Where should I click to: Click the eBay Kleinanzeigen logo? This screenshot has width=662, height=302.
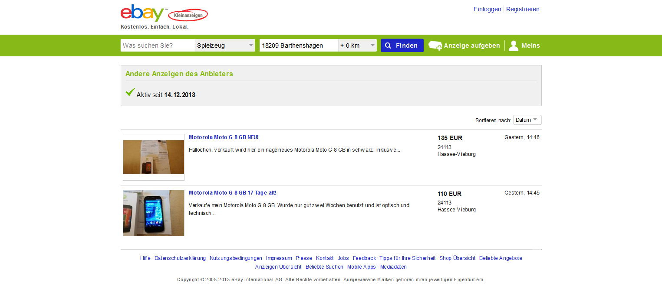pyautogui.click(x=164, y=13)
